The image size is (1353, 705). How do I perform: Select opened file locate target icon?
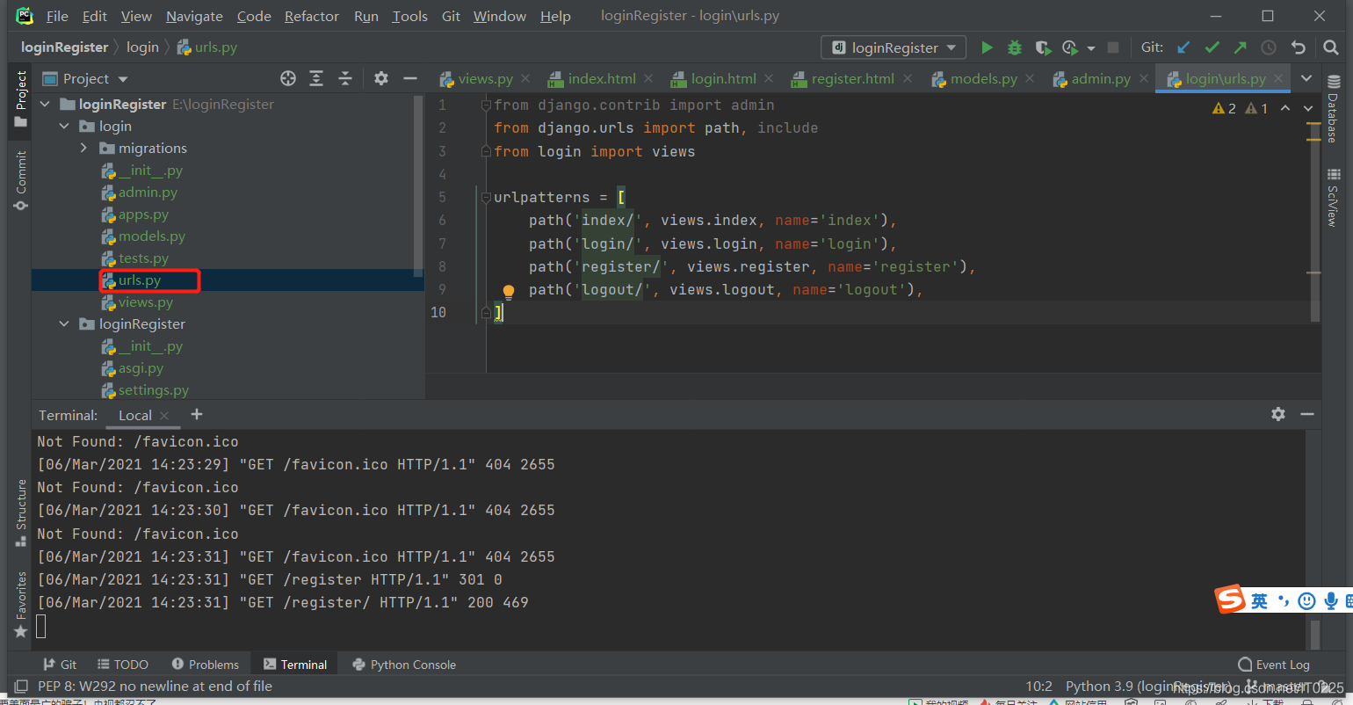[x=287, y=78]
